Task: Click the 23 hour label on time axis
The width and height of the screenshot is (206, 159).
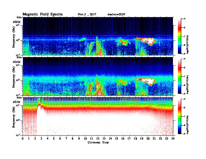Action: tap(167, 139)
